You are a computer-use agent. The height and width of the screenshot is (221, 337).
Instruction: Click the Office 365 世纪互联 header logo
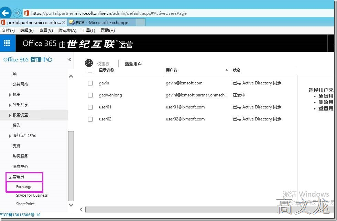click(78, 44)
